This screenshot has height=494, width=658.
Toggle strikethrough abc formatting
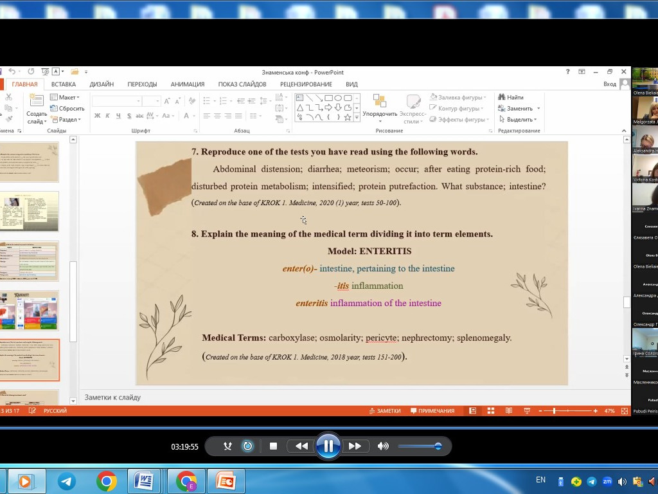(139, 116)
